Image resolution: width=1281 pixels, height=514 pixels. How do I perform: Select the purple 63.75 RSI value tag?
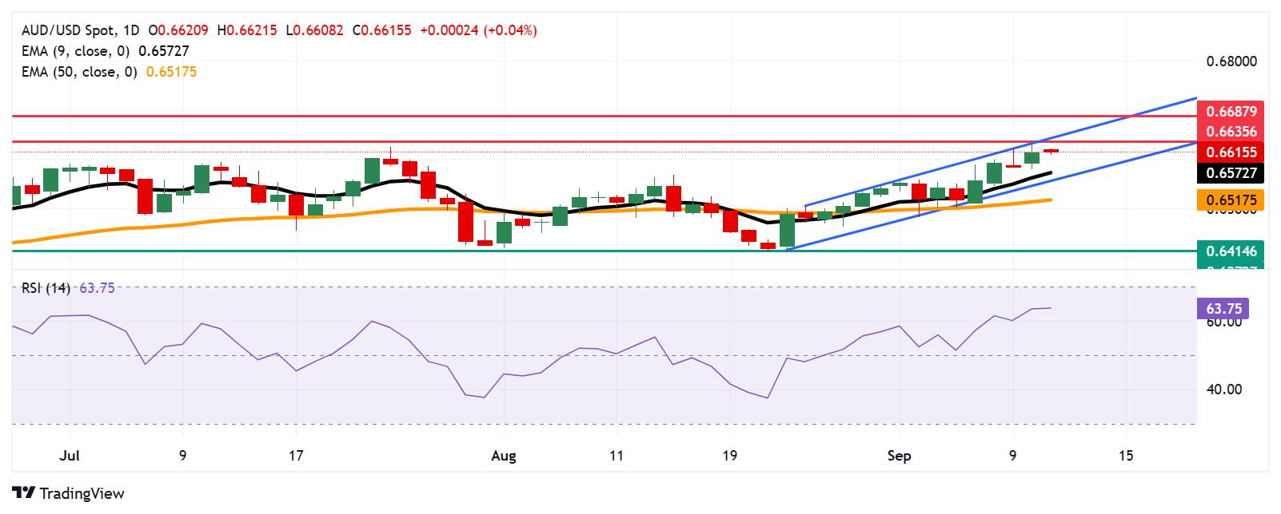click(x=1223, y=307)
